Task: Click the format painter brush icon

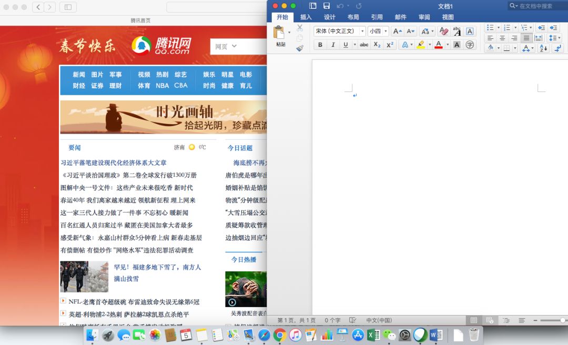Action: (x=300, y=48)
